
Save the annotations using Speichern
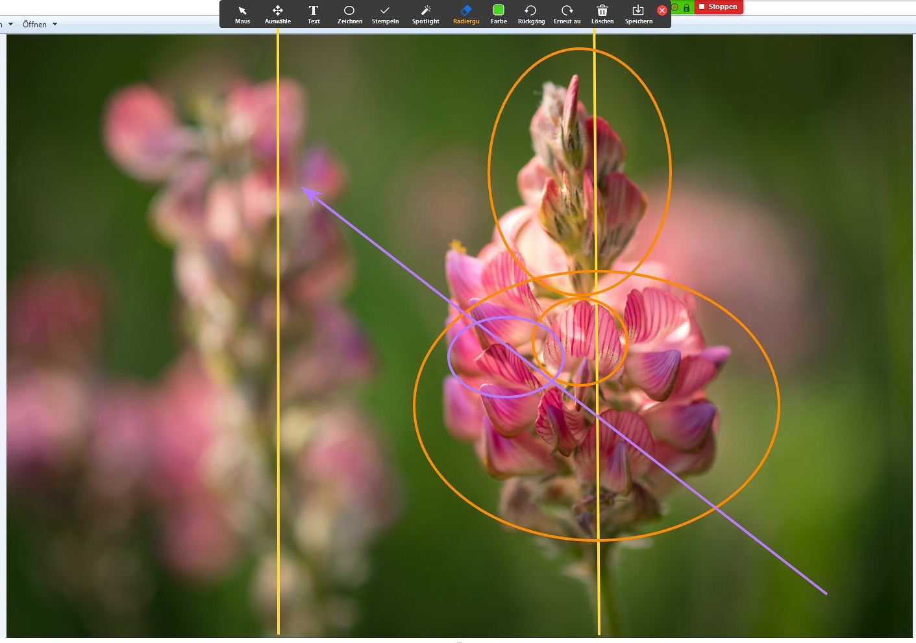coord(638,14)
